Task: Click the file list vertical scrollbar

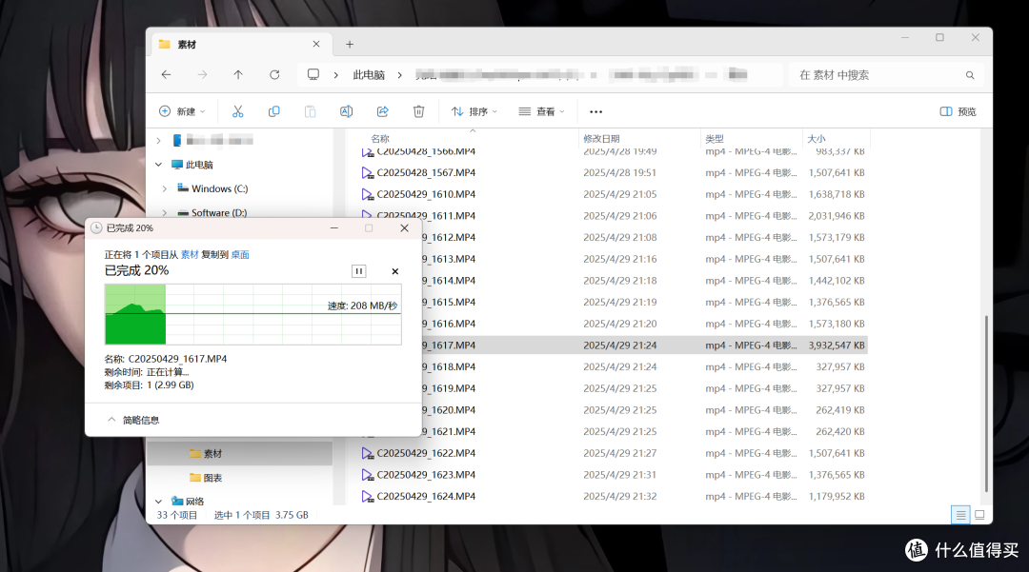Action: (x=986, y=403)
